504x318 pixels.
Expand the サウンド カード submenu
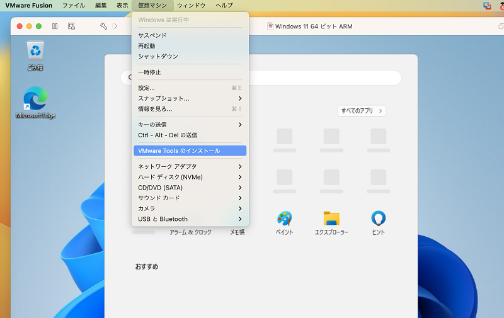point(190,198)
